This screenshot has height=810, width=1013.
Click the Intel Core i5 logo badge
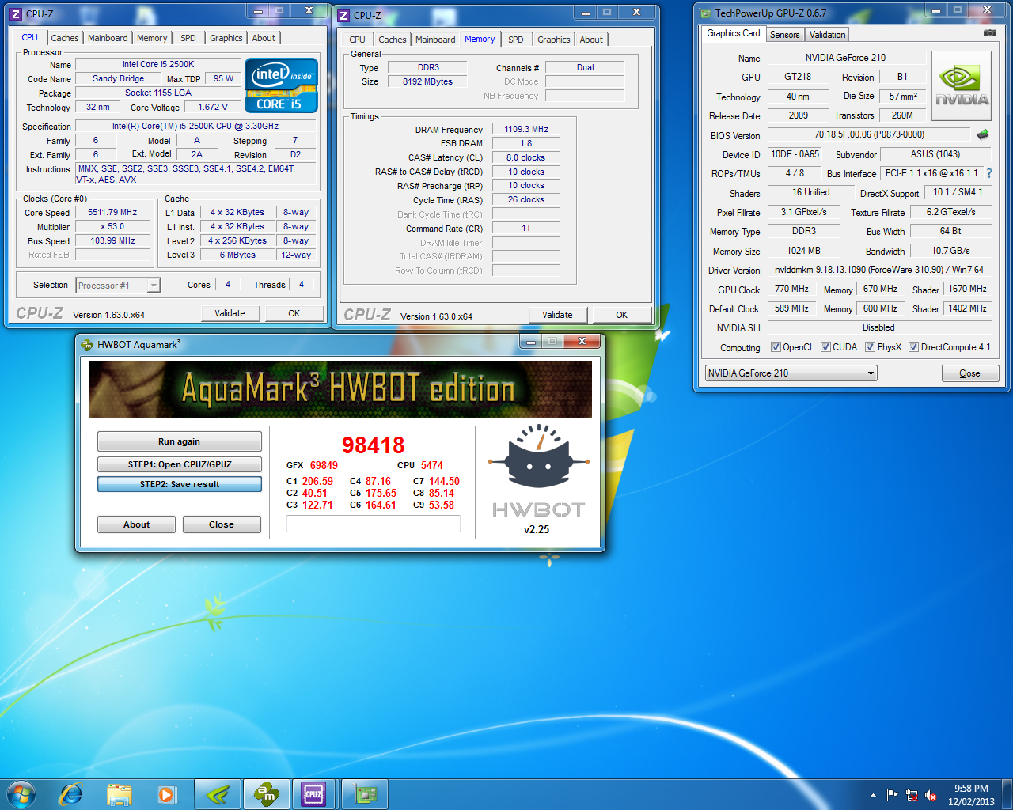click(281, 85)
